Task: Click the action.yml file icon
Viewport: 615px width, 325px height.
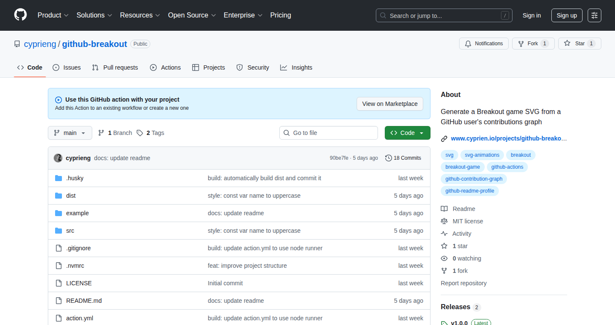Action: coord(59,318)
